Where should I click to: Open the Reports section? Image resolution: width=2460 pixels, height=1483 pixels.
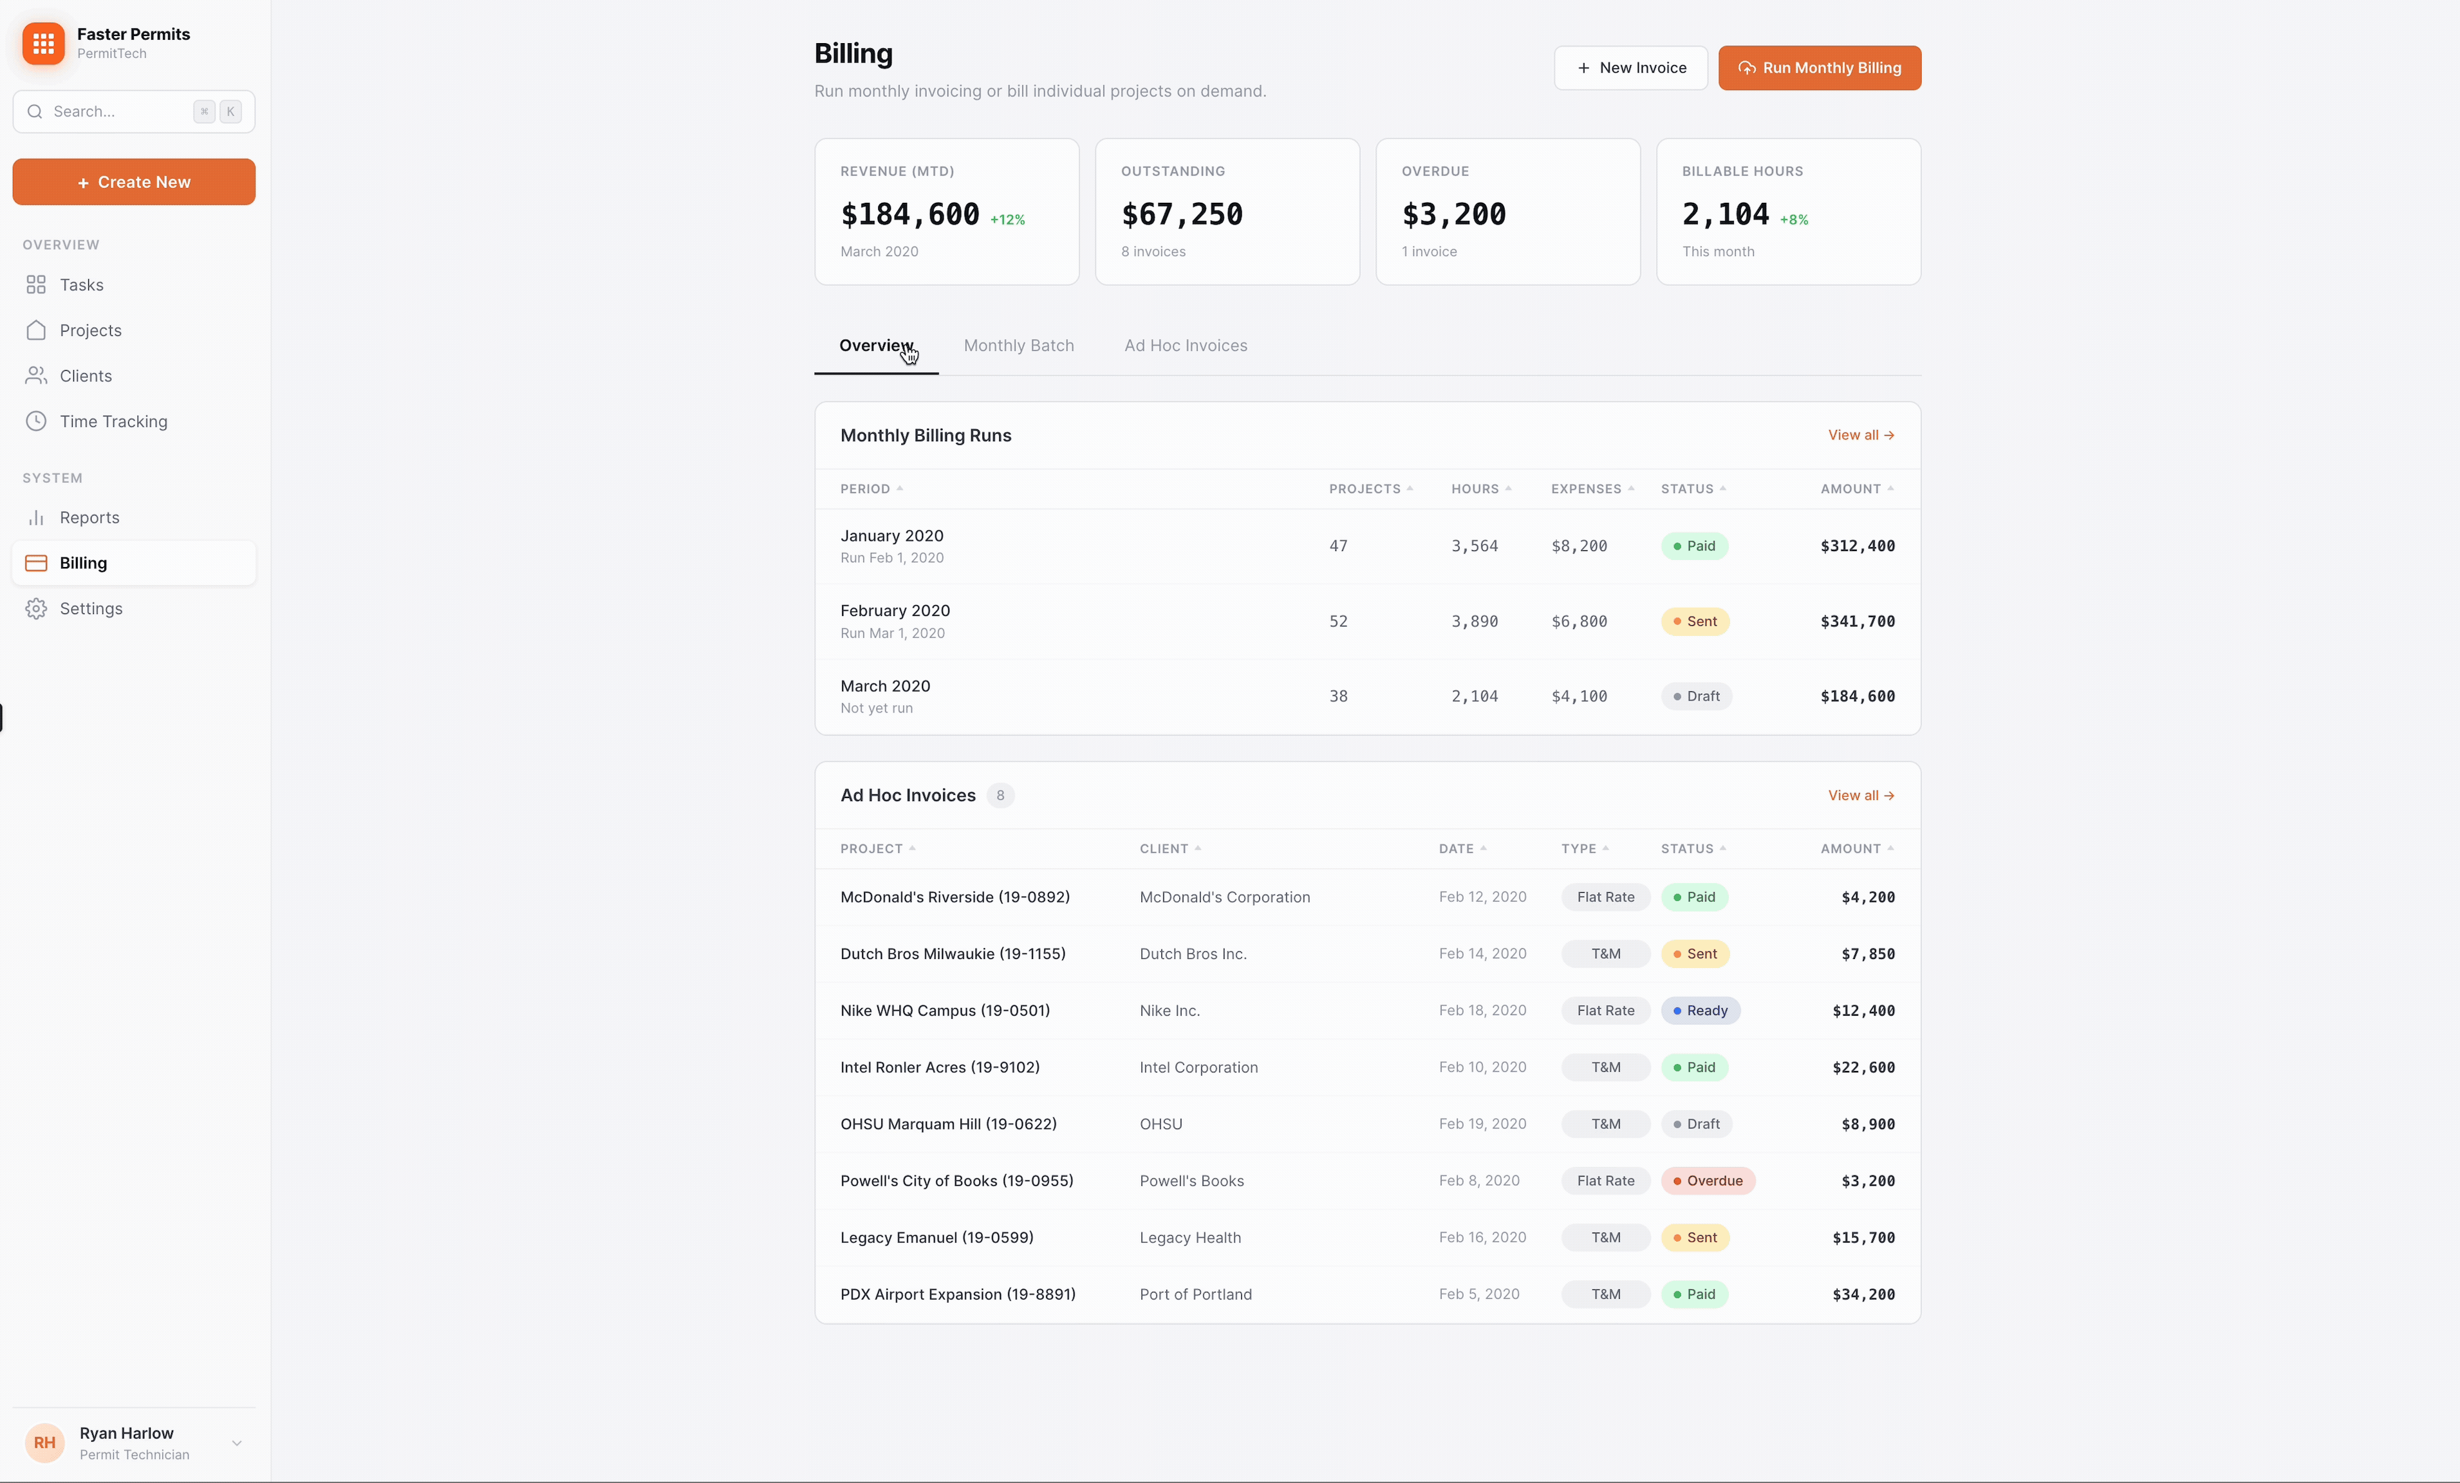pos(89,516)
